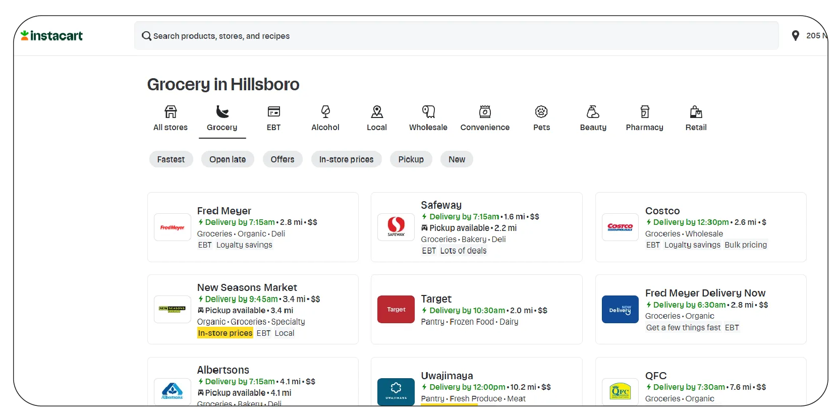Switch to the Retail tab label

[696, 128]
